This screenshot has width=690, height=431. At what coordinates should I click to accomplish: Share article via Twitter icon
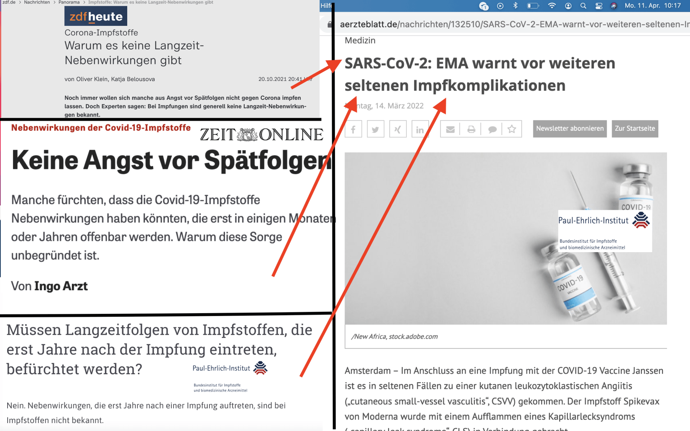click(x=376, y=129)
